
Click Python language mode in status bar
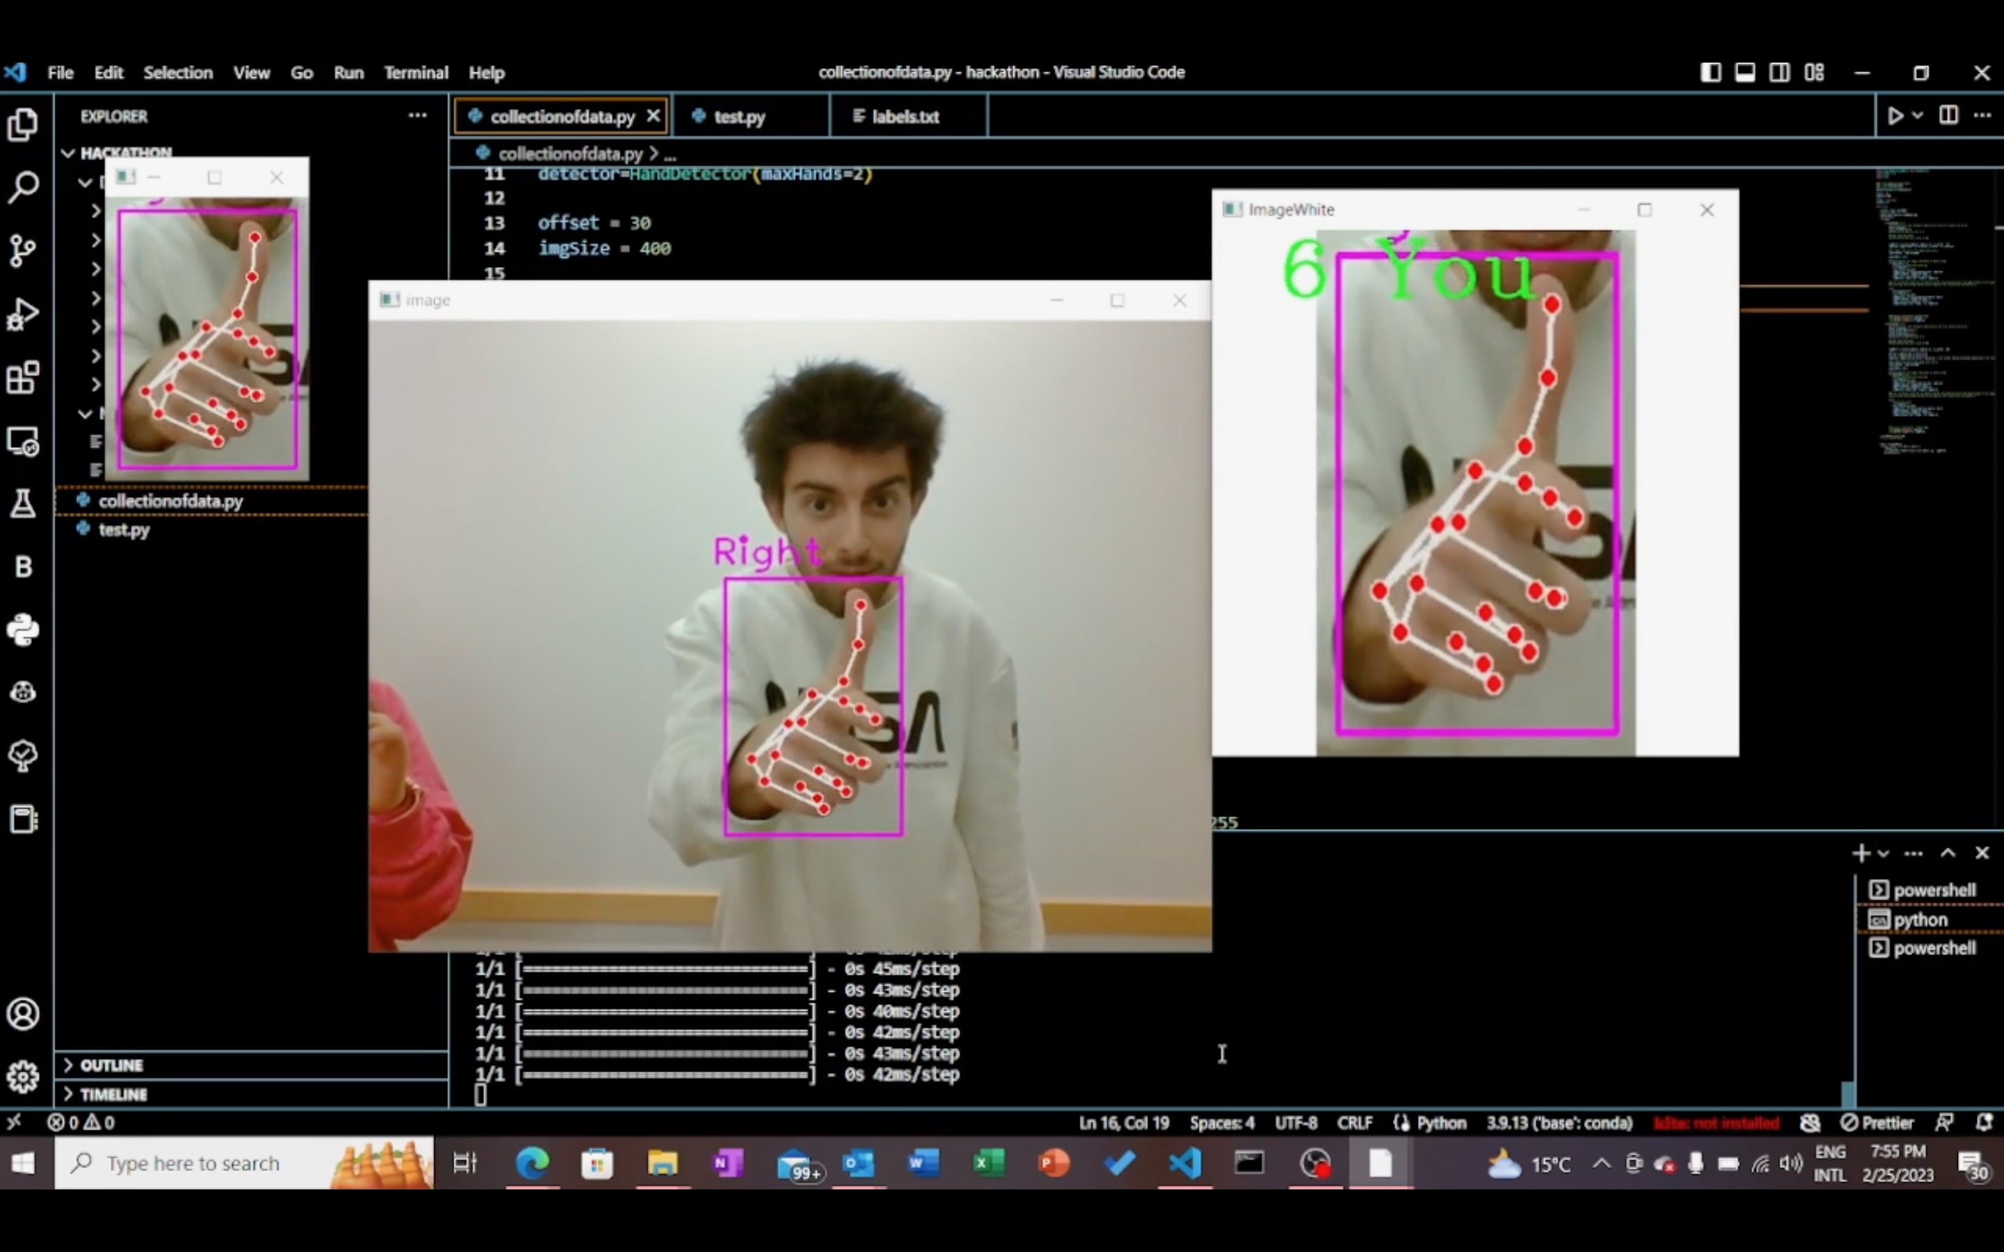1440,1123
